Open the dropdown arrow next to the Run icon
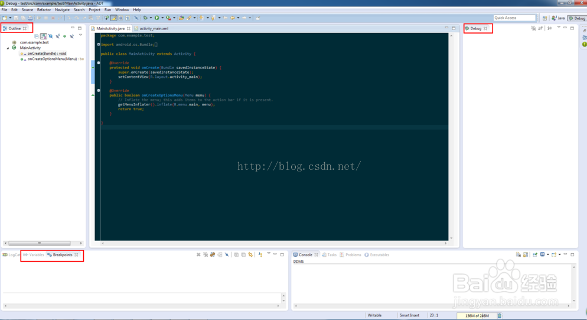587x320 pixels. [x=162, y=18]
